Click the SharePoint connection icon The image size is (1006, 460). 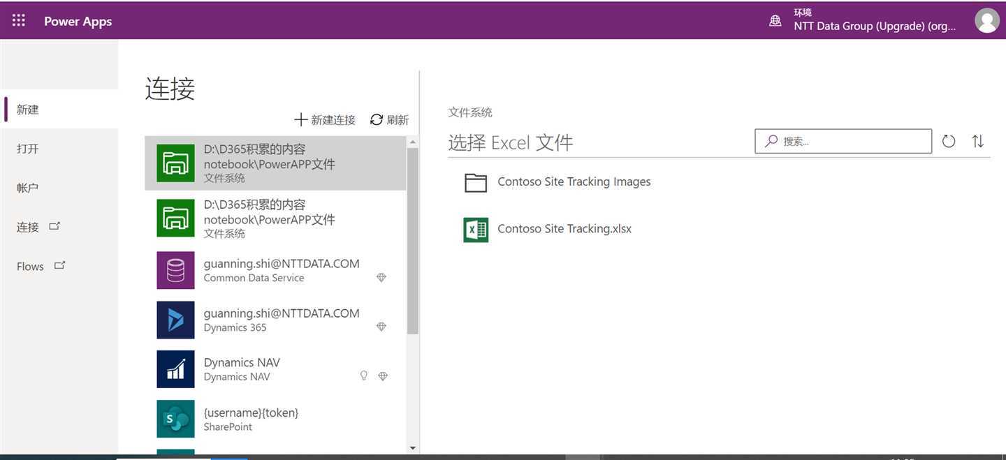click(x=175, y=419)
